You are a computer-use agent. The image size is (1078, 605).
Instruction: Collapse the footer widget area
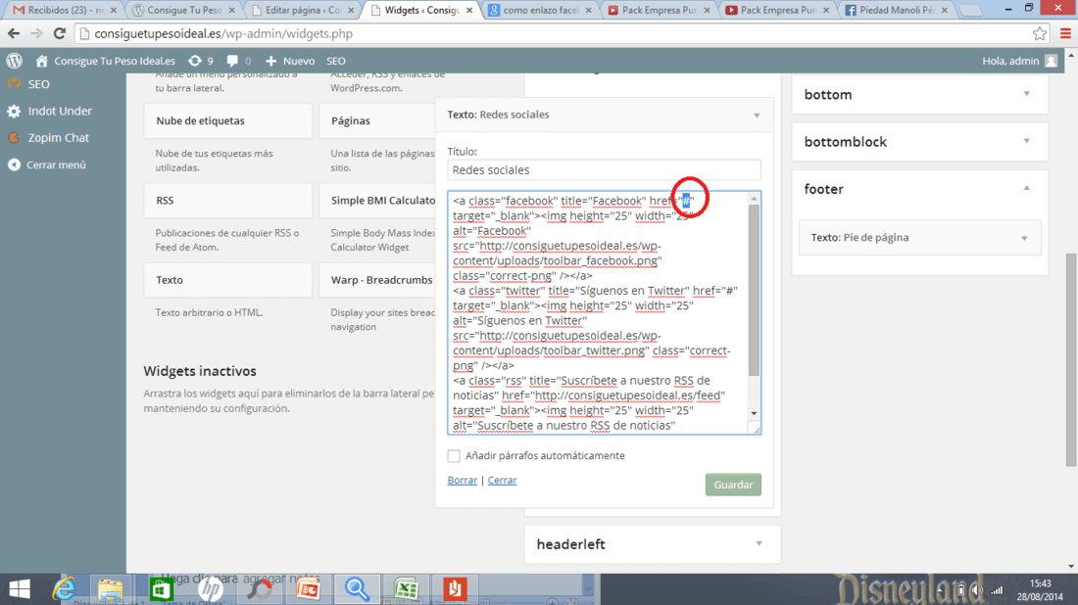click(x=1026, y=188)
